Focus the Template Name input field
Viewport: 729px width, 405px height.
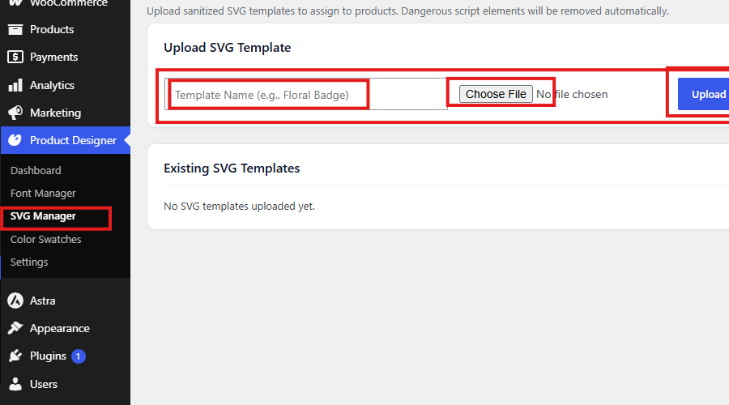306,94
